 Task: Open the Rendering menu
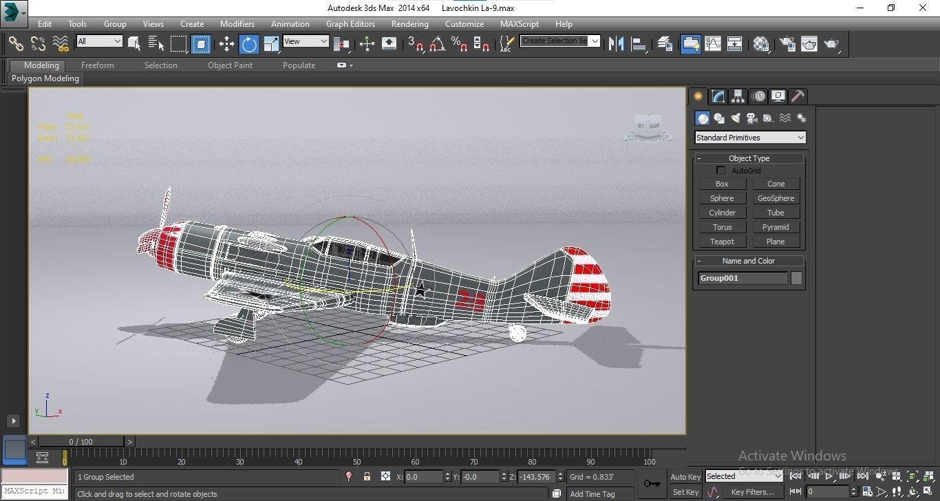(409, 23)
